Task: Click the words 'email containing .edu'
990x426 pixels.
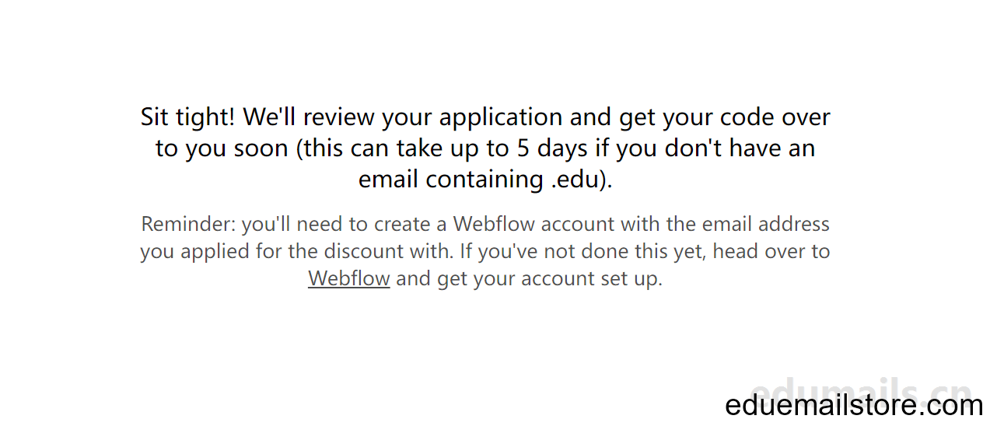Action: click(x=481, y=180)
